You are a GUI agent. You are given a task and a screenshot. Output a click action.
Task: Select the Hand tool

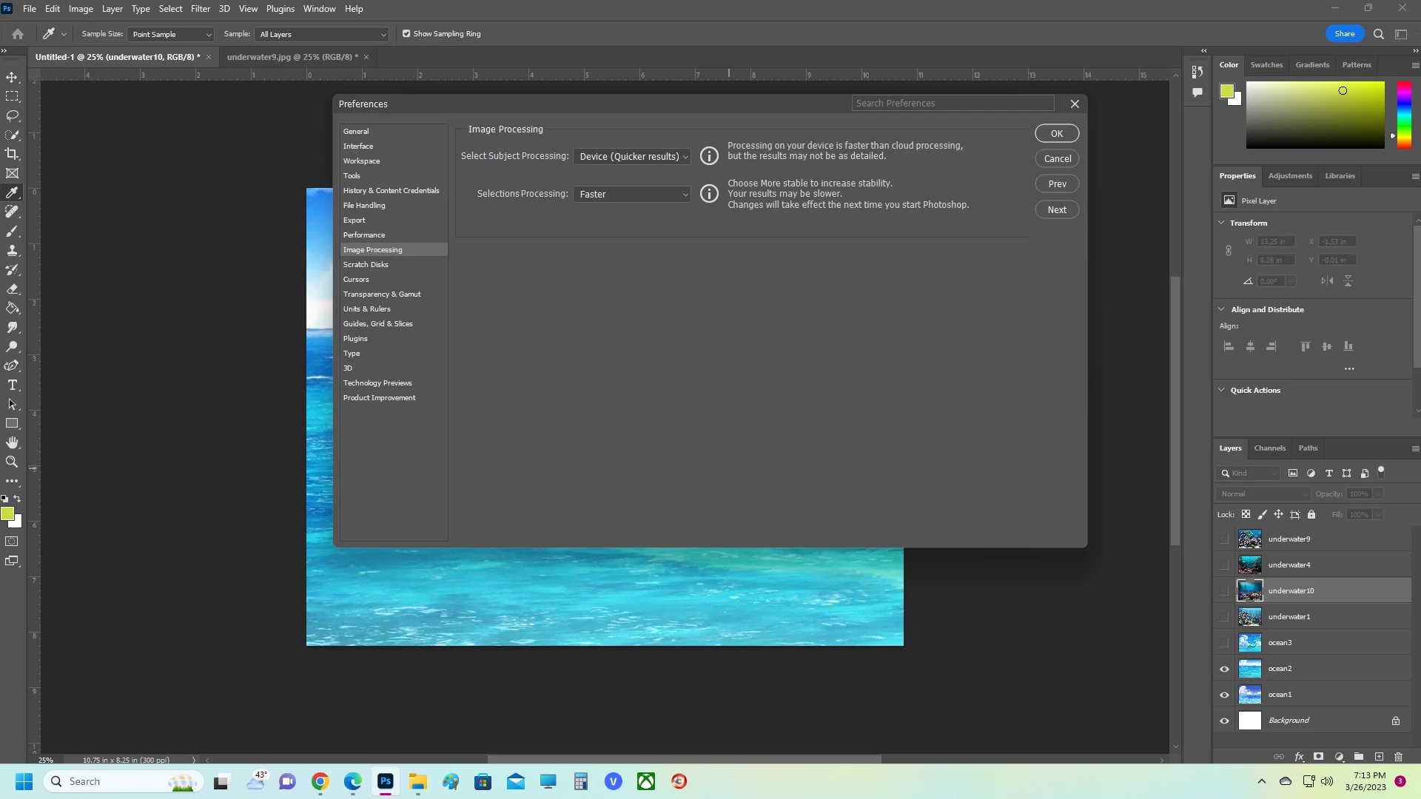13,442
